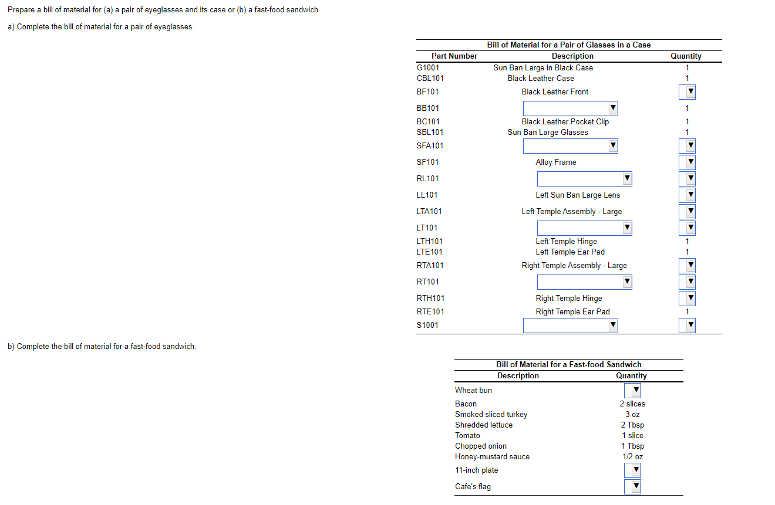775x505 pixels.
Task: Open the quantity dropdown for 11-inch plate
Action: point(633,469)
